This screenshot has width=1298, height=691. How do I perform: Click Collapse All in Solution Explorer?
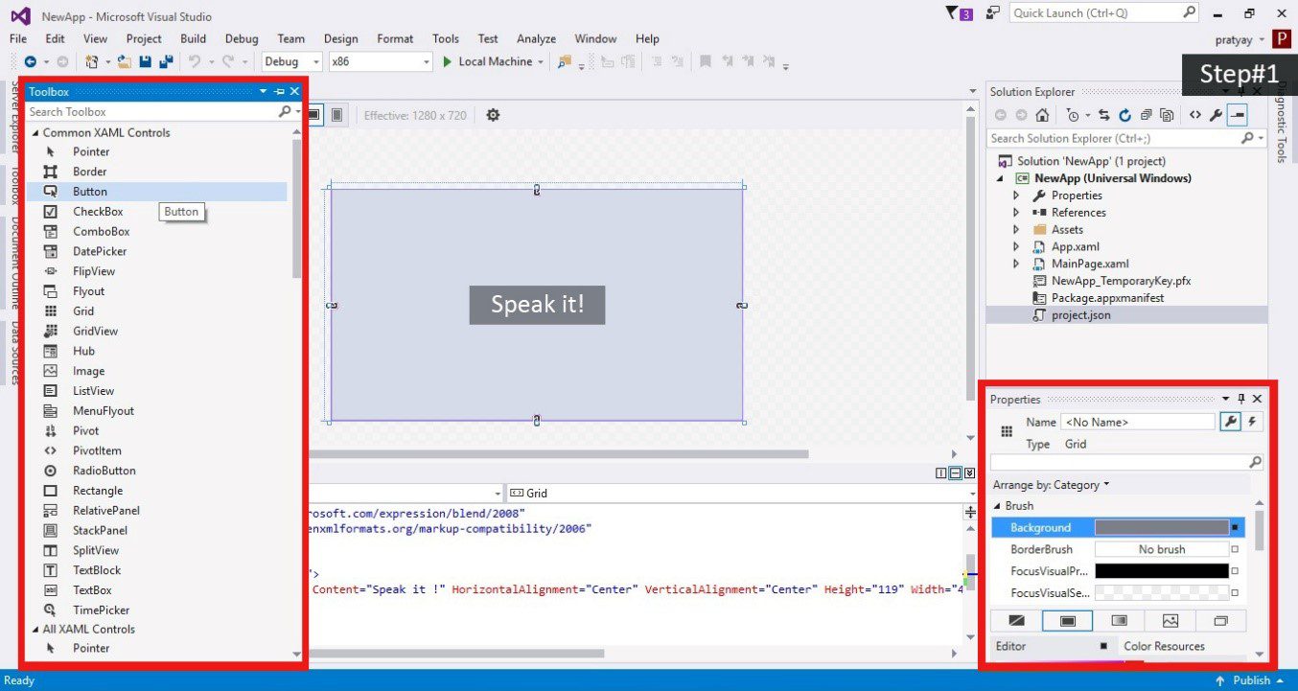[x=1146, y=115]
